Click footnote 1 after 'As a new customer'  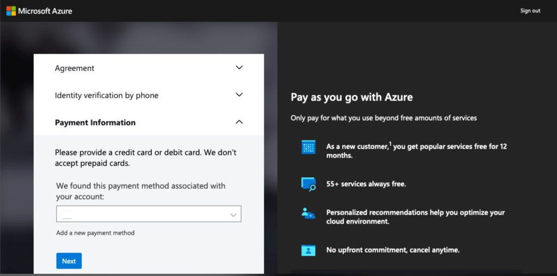389,144
